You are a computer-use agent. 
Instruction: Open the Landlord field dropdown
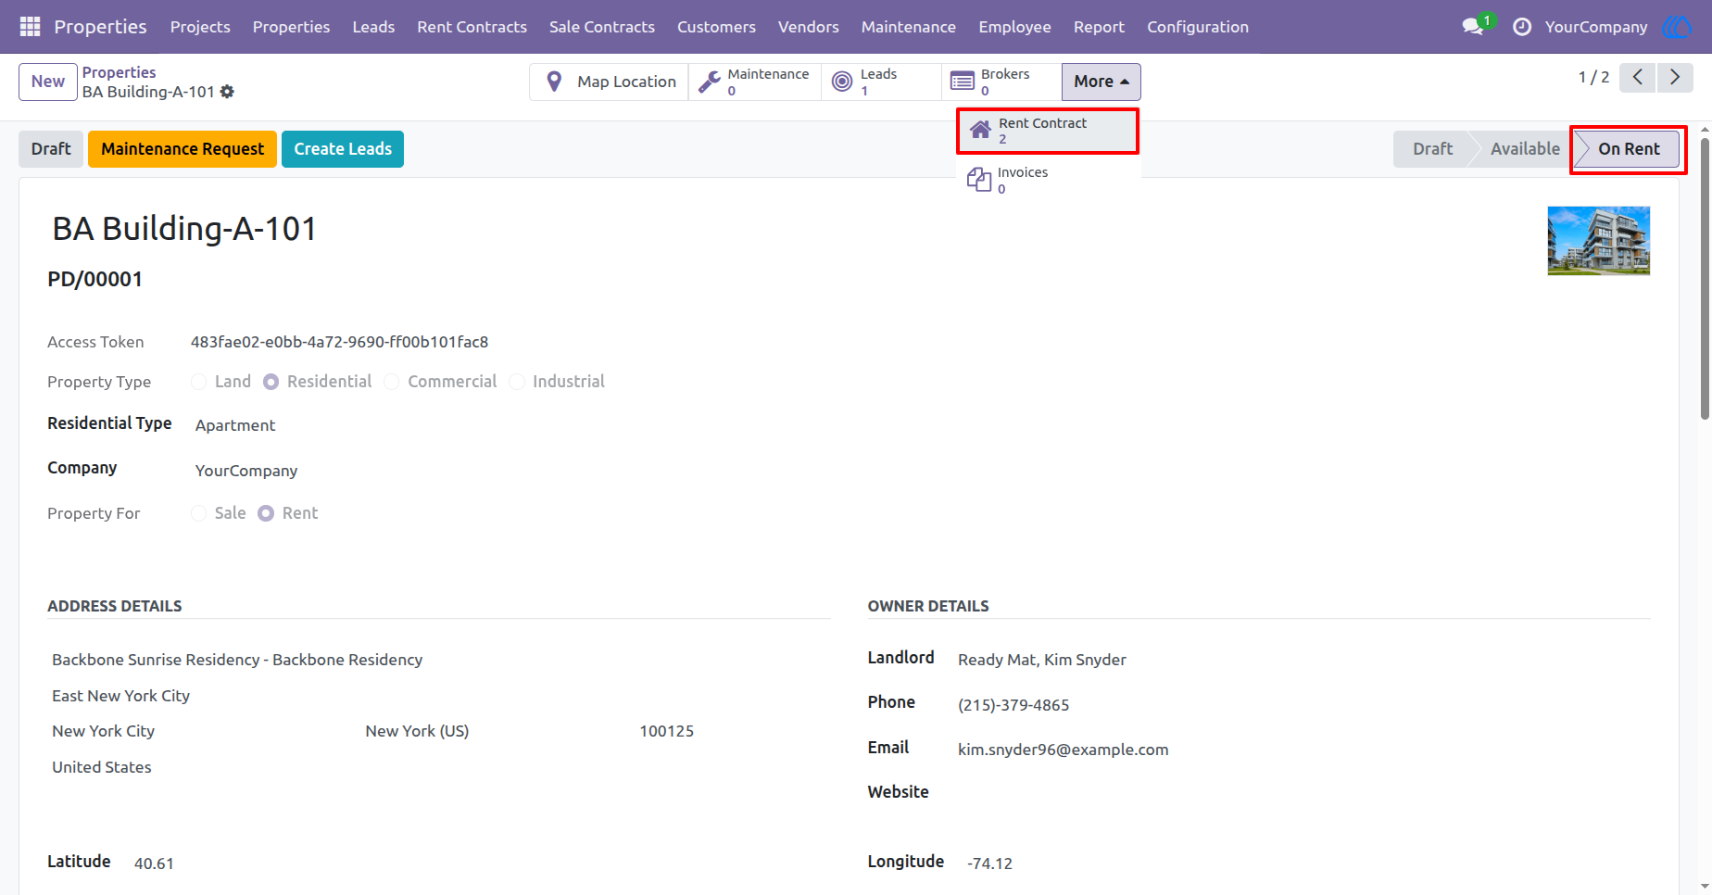pos(1042,660)
